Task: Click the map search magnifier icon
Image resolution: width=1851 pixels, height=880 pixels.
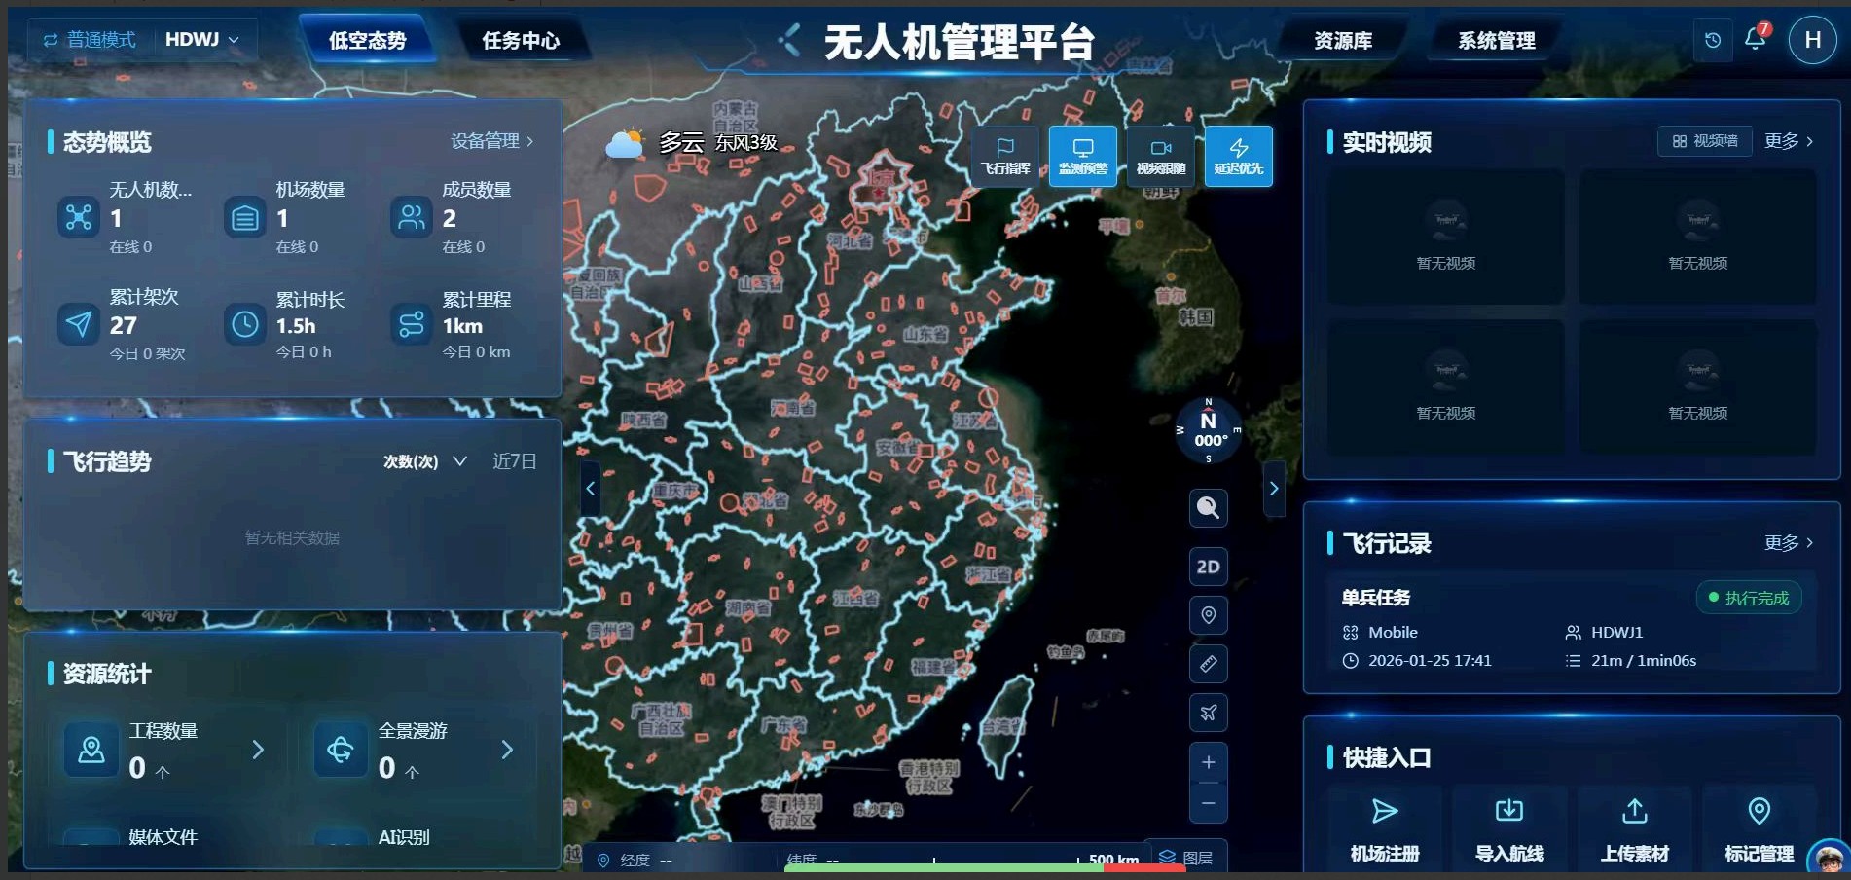Action: 1208,507
